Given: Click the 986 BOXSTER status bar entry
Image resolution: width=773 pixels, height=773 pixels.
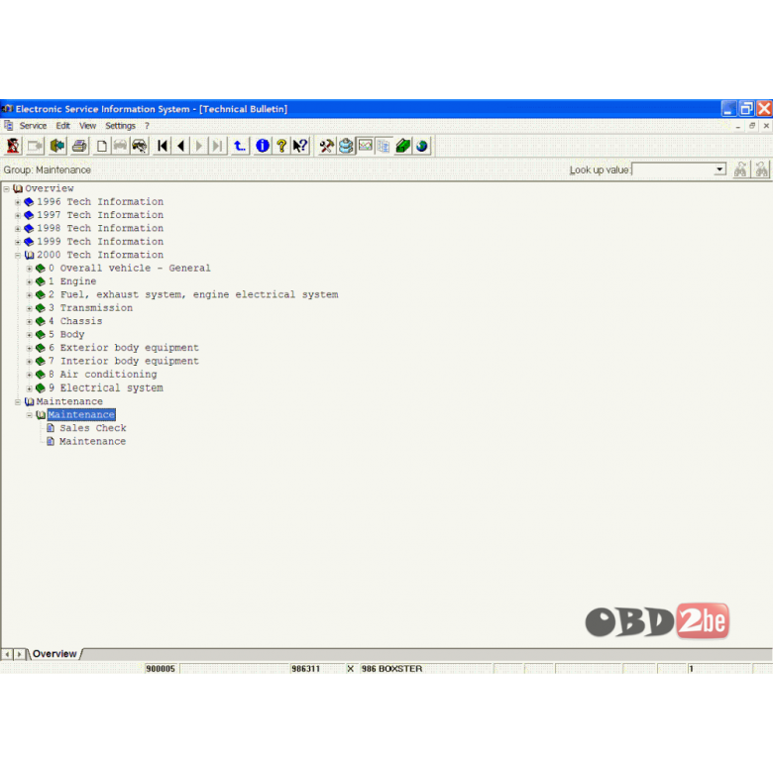Looking at the screenshot, I should pos(391,669).
